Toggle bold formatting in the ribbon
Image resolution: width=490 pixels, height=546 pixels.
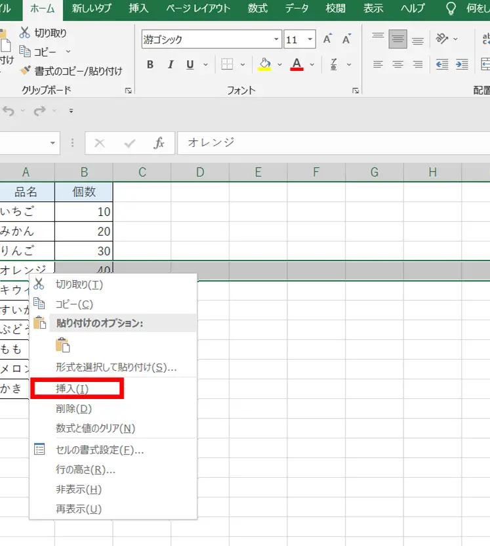[x=150, y=64]
